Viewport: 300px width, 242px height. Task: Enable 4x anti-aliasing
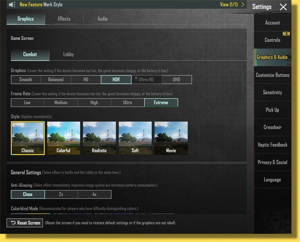pyautogui.click(x=94, y=194)
